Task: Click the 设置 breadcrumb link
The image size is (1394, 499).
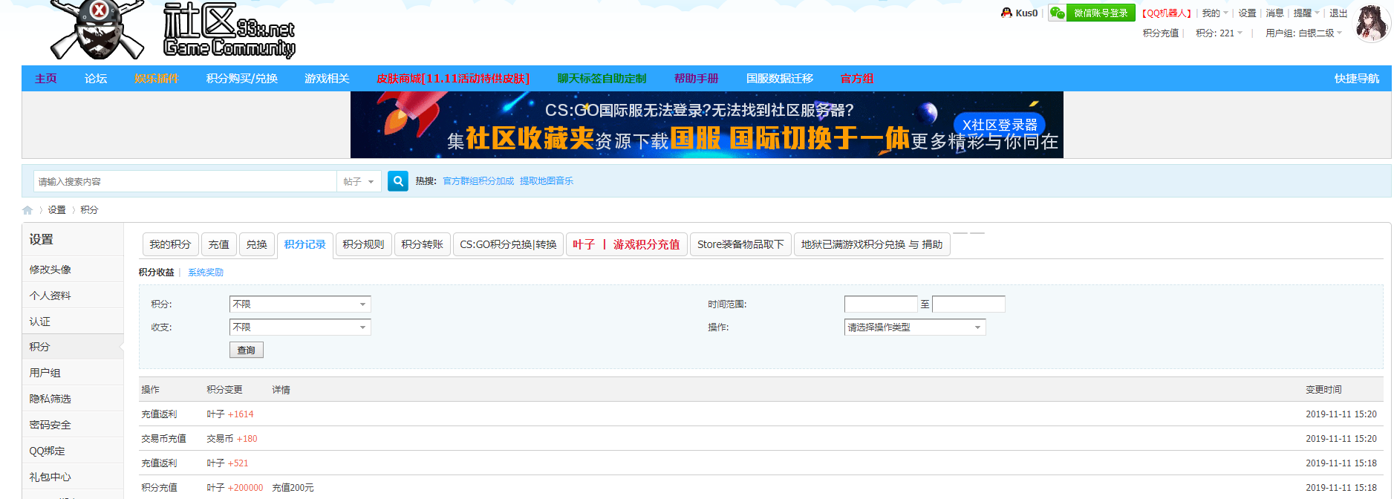Action: [57, 210]
